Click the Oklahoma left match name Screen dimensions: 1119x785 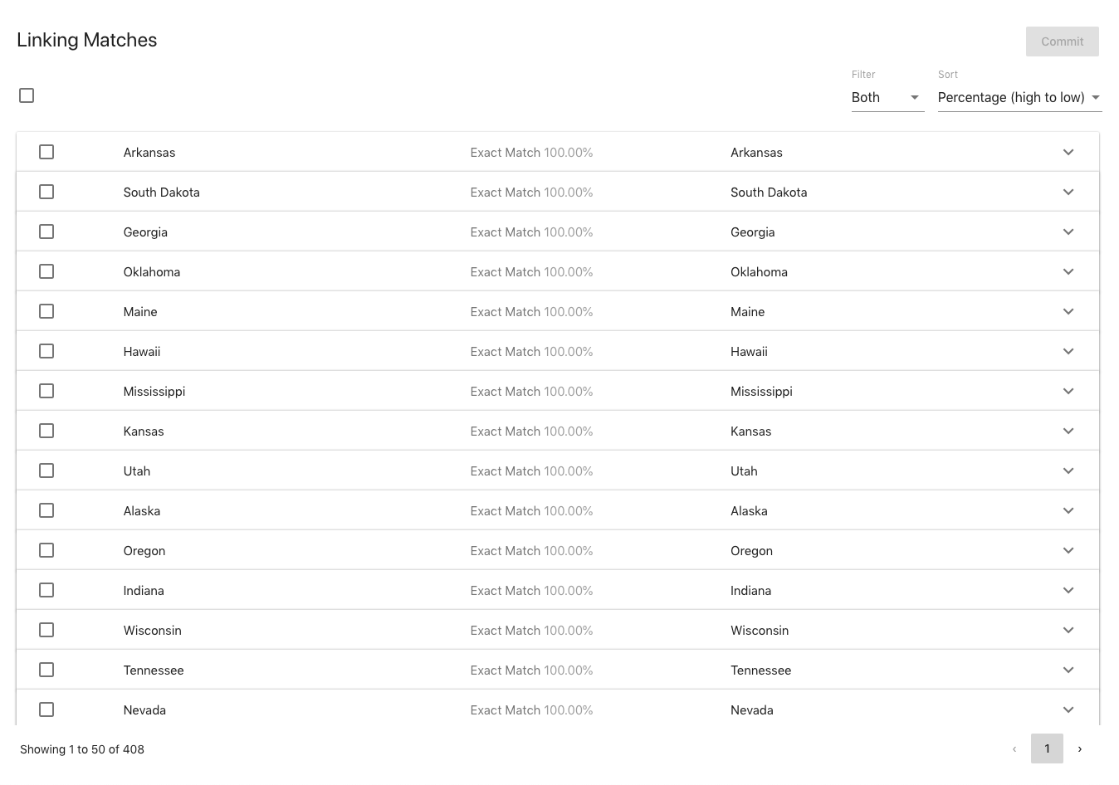(x=152, y=272)
